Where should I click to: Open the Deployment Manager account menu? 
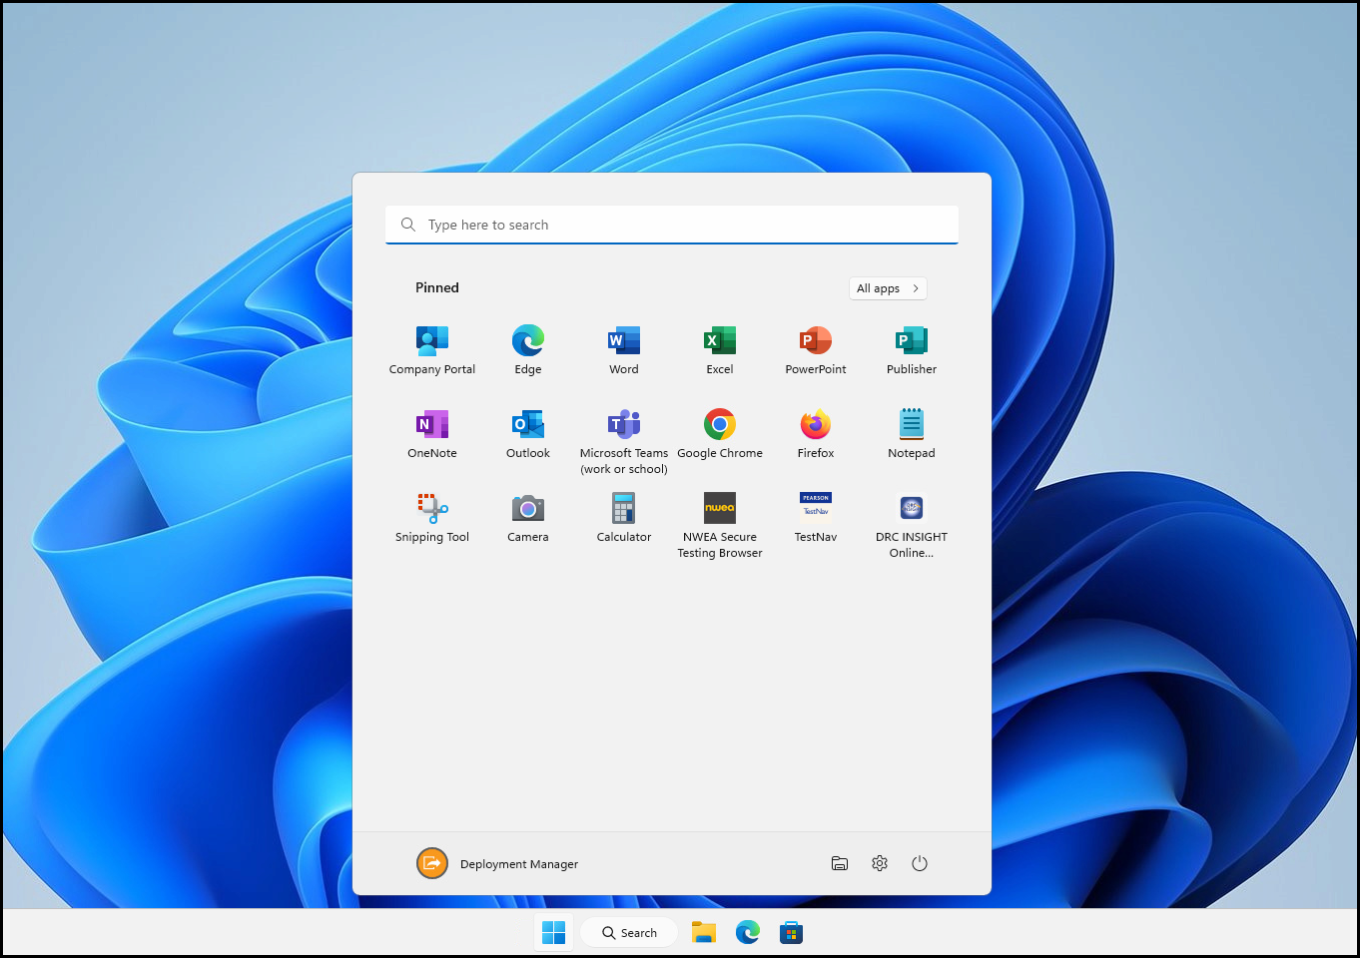[497, 863]
